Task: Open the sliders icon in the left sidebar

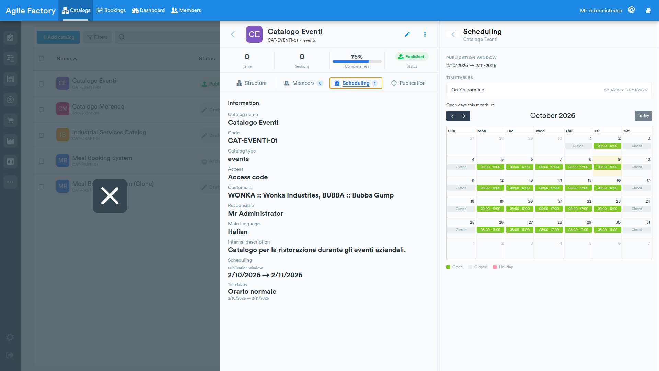Action: point(10,58)
